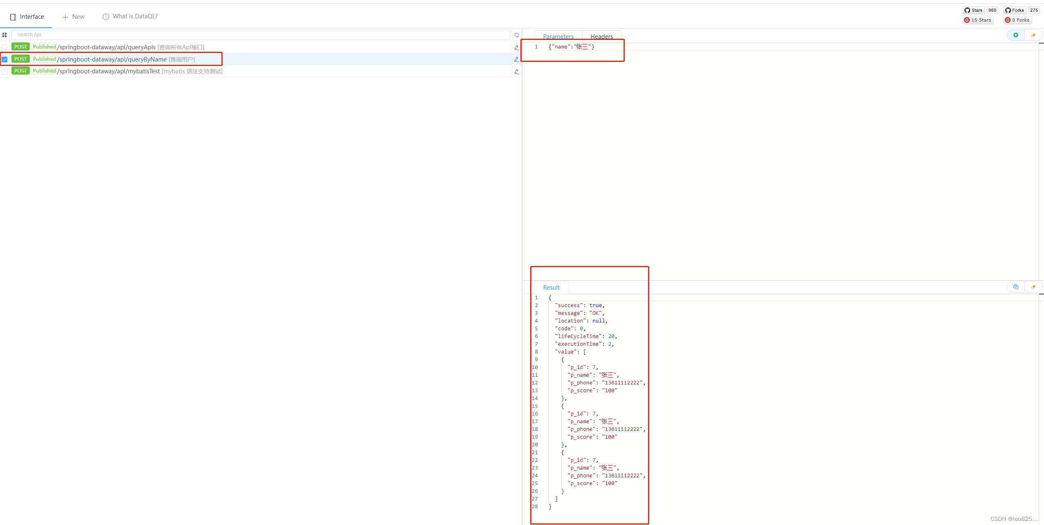Select the /springboot-dataway/api/mybatisTest row
The height and width of the screenshot is (525, 1044).
click(x=261, y=71)
